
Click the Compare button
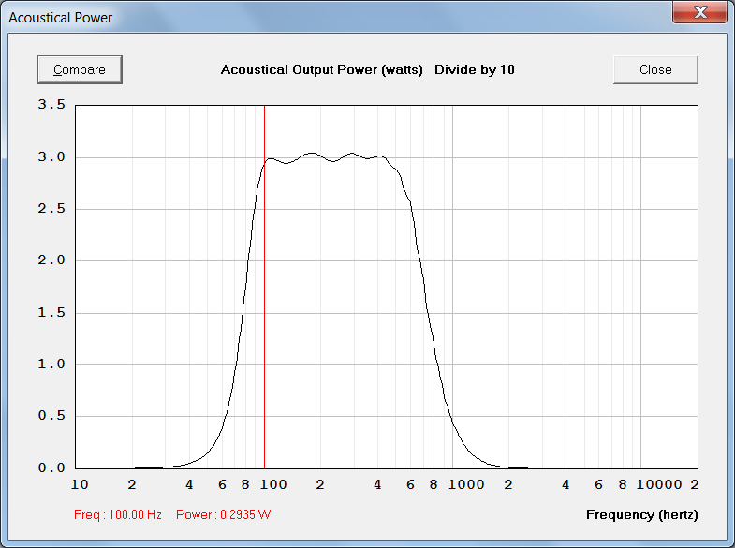coord(80,69)
